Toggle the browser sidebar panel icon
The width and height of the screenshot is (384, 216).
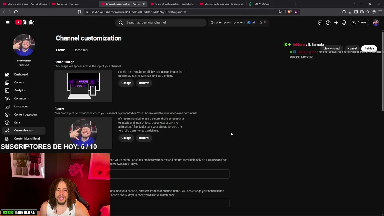pos(356,12)
